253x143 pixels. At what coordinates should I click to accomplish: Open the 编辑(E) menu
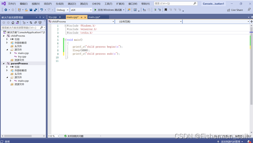(24, 4)
